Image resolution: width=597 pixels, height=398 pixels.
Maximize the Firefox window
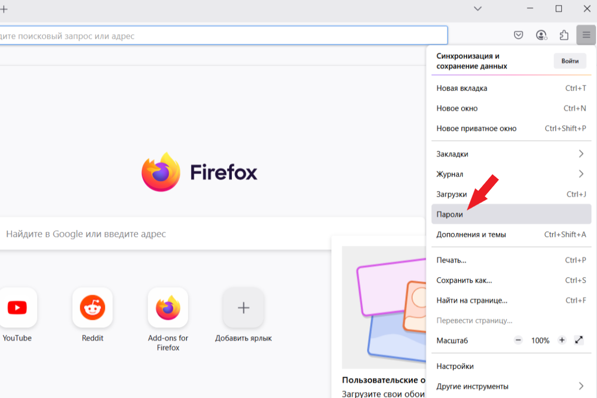[x=559, y=8]
